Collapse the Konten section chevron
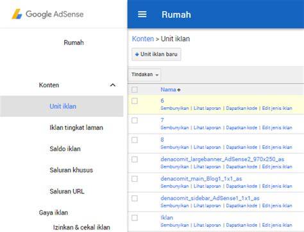Image resolution: width=304 pixels, height=232 pixels. click(113, 85)
